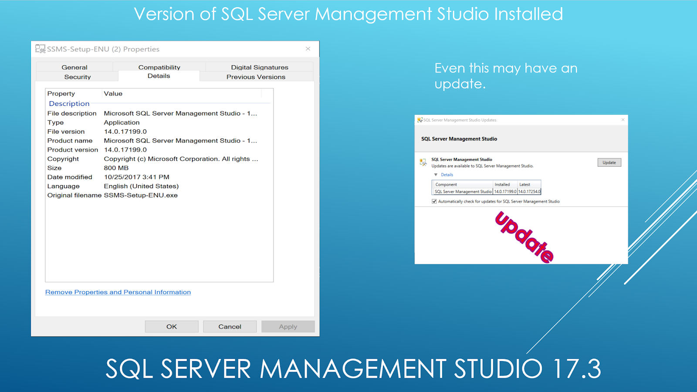Screen dimensions: 697x392
Task: Select the 'Size' property label
Action: 54,168
